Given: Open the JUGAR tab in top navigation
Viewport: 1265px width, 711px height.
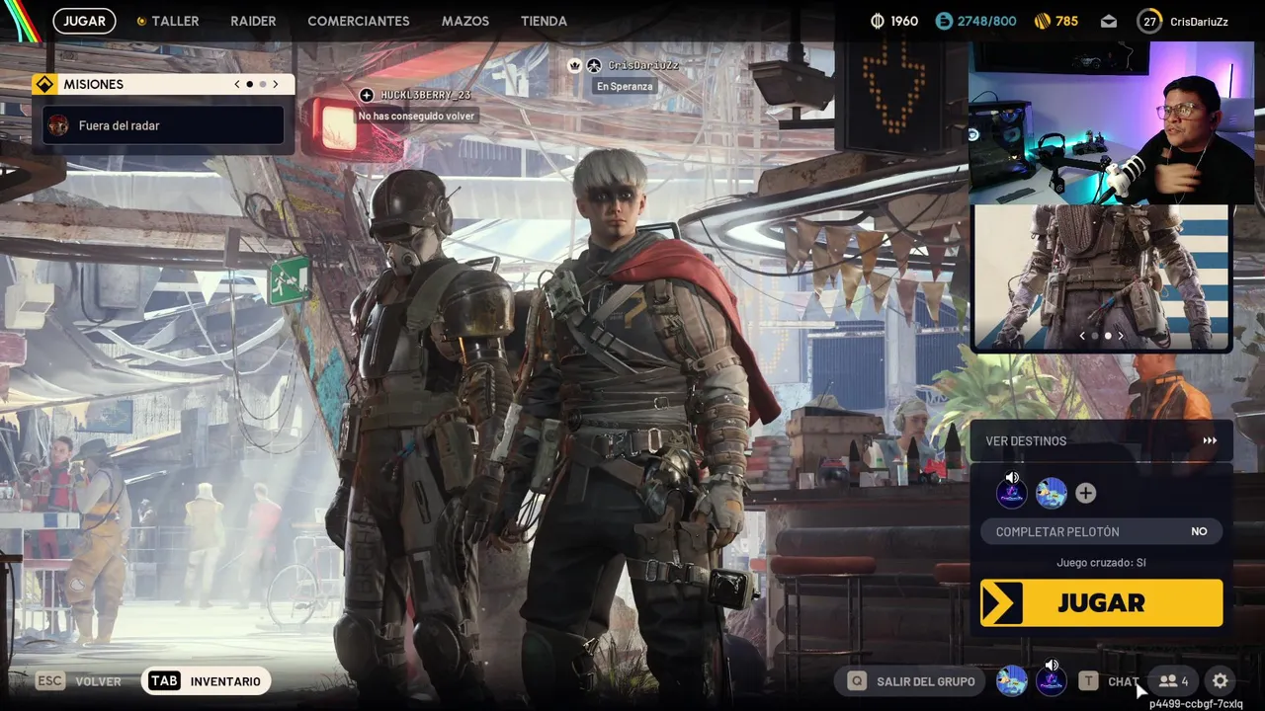Looking at the screenshot, I should click(x=84, y=21).
